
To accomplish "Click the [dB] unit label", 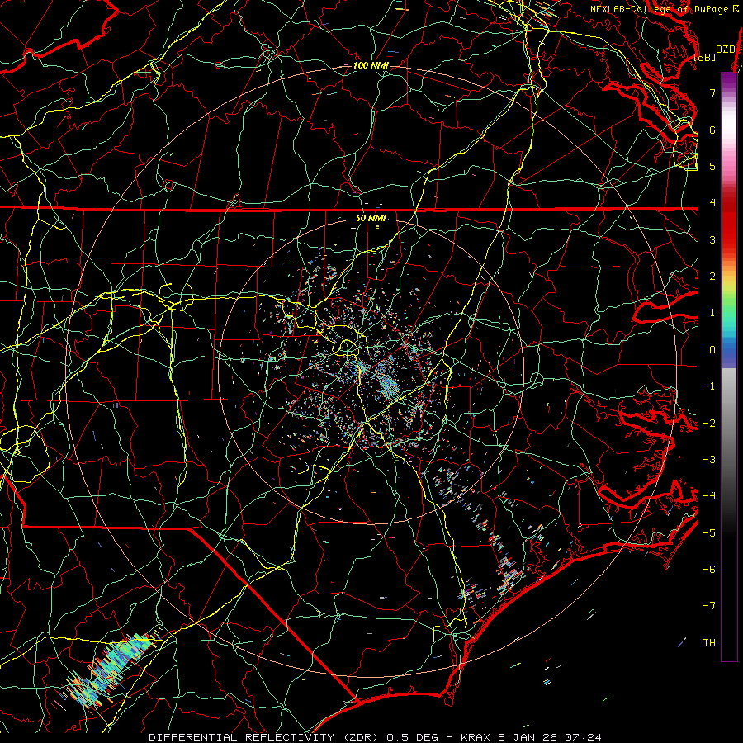I will coord(705,57).
